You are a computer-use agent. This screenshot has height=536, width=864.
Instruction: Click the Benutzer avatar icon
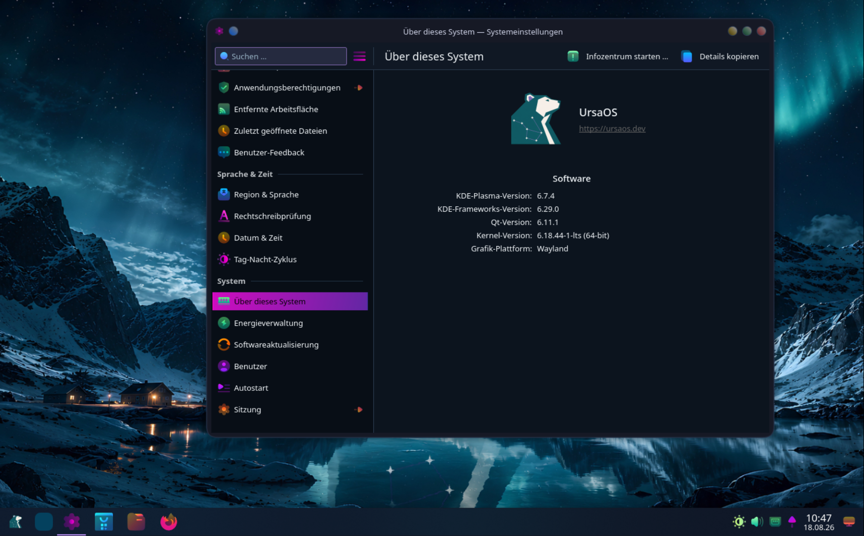pyautogui.click(x=224, y=367)
